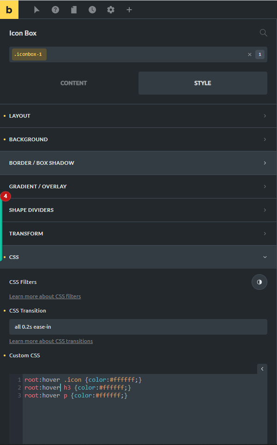Remove active class with the x icon

(x=250, y=54)
